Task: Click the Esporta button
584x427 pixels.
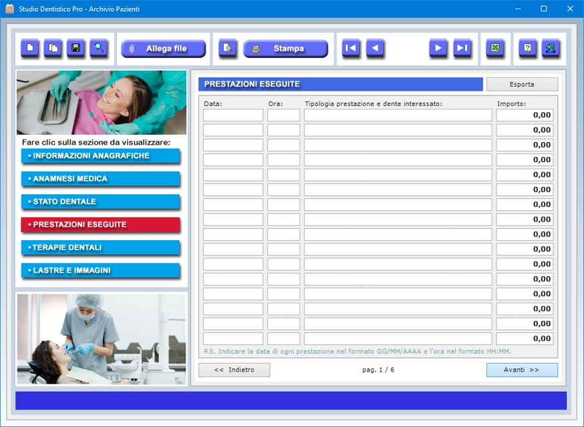Action: (x=522, y=85)
